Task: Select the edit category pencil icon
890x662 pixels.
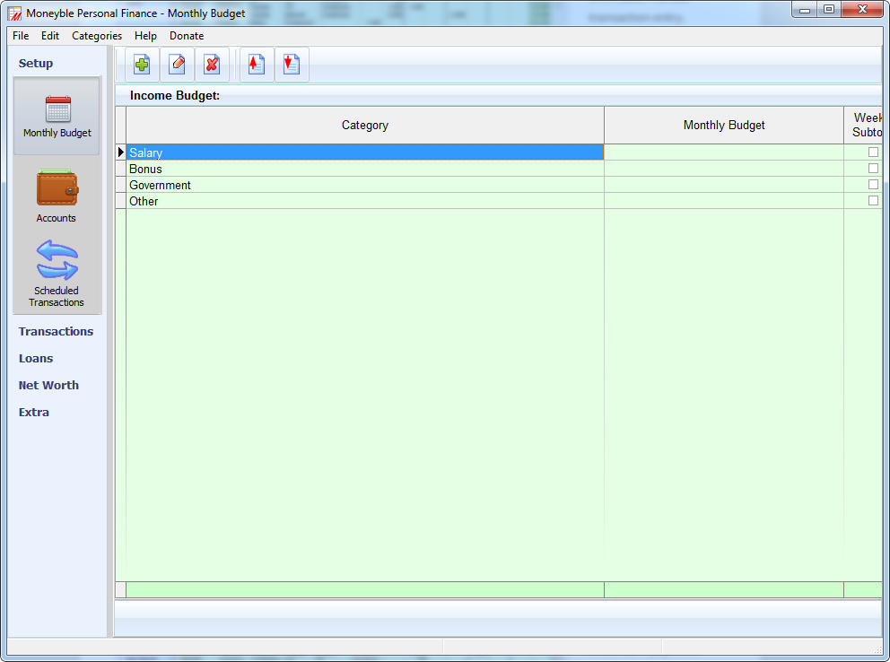Action: pos(177,64)
